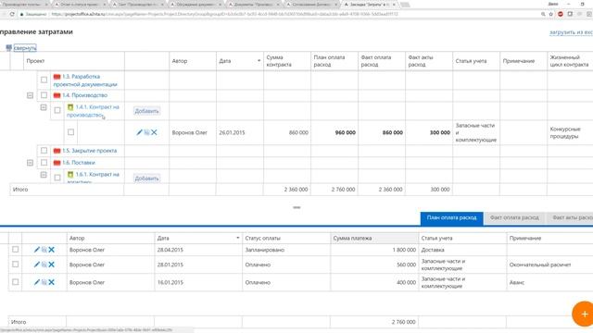Open the '1.5. Закрытие проекта' link
The image size is (593, 333).
[x=90, y=151]
